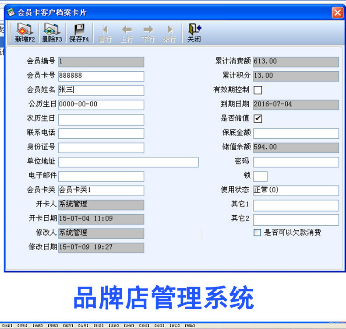
Task: Open the 【帮助】 menu
Action: pos(190,325)
